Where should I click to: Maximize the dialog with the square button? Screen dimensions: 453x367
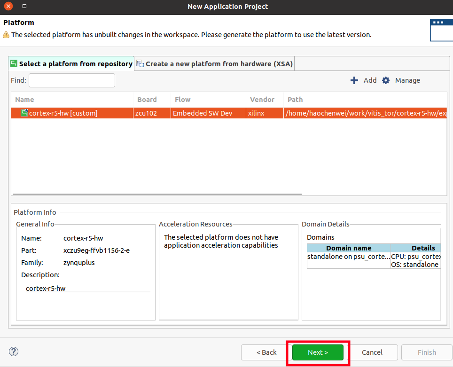point(24,6)
